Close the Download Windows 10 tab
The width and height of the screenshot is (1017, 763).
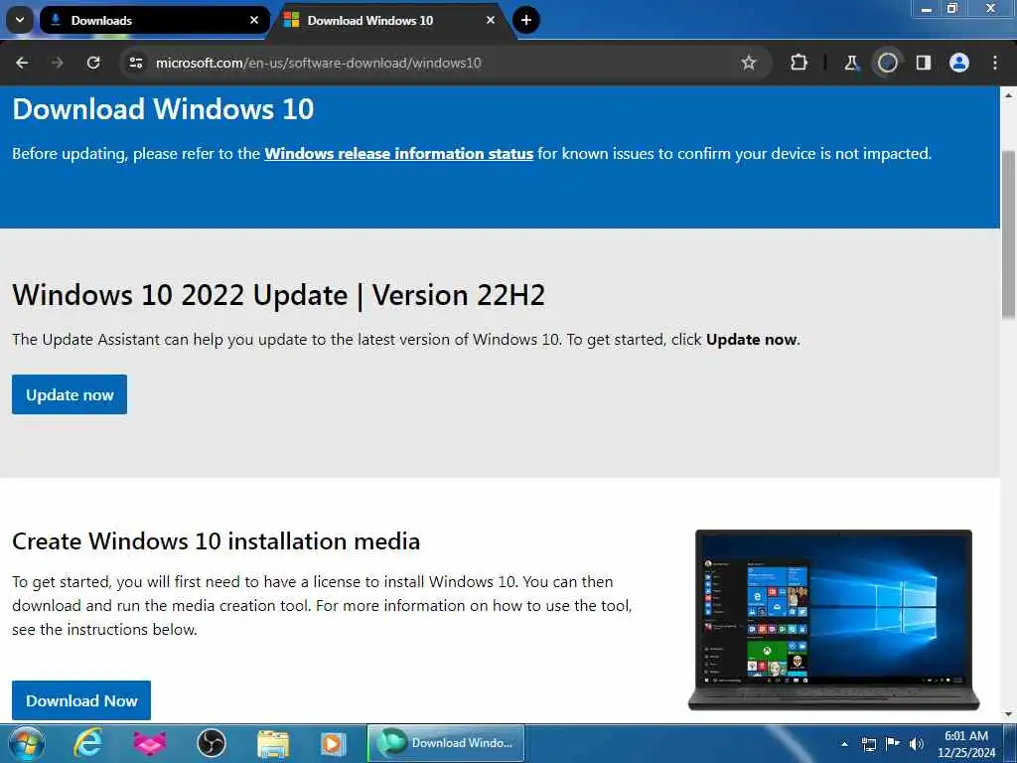(491, 20)
